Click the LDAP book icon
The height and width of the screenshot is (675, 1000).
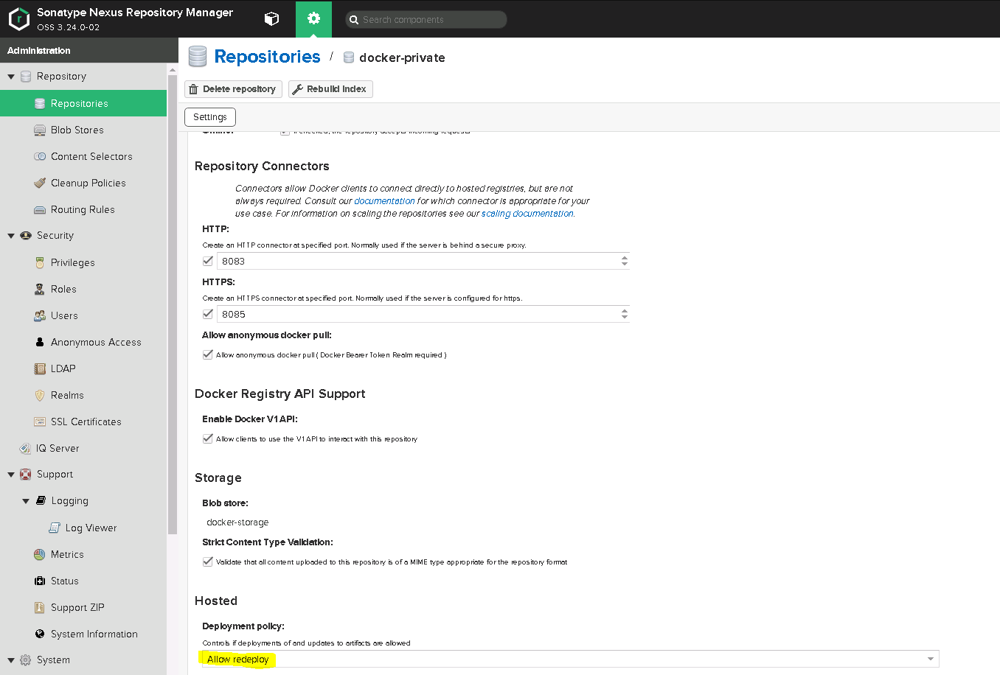point(40,368)
